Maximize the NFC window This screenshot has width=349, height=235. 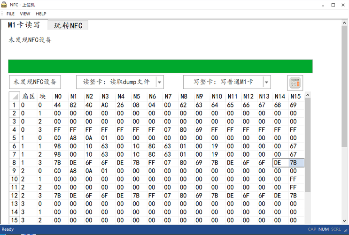tap(333, 5)
